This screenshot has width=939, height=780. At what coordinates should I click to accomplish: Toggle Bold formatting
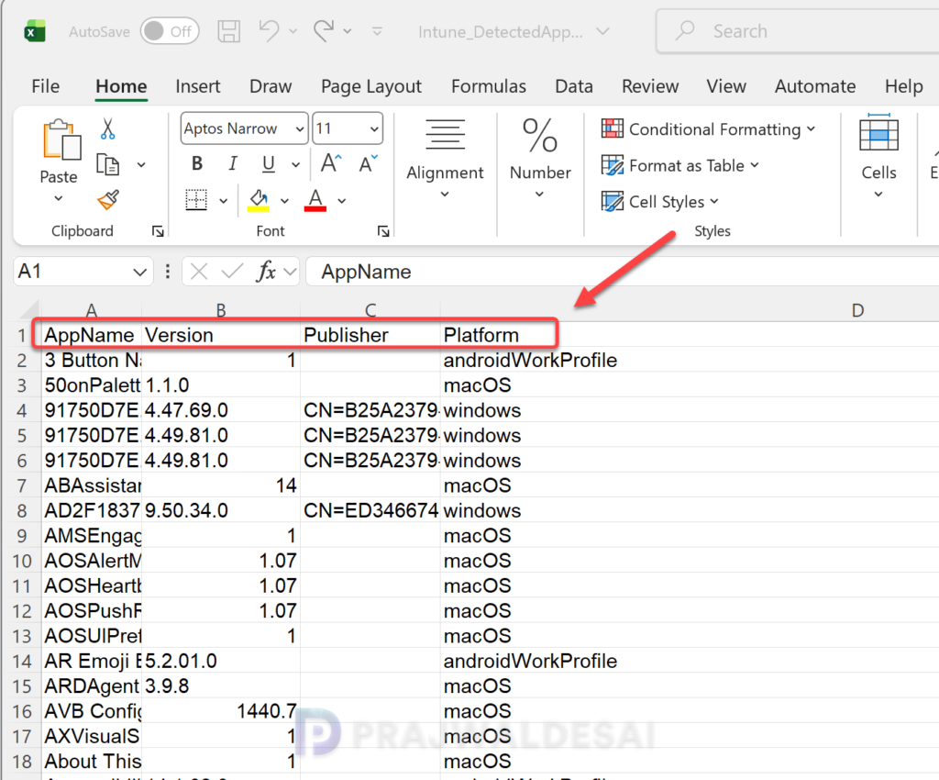[x=197, y=163]
